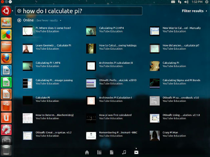
Task: Switch to the Home lens icon
Action: [x=87, y=152]
